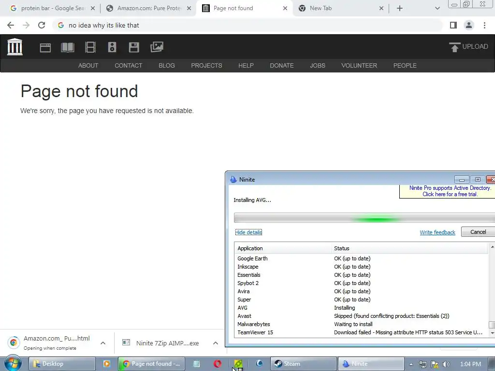The height and width of the screenshot is (371, 495).
Task: Open the Images icon
Action: pyautogui.click(x=157, y=47)
